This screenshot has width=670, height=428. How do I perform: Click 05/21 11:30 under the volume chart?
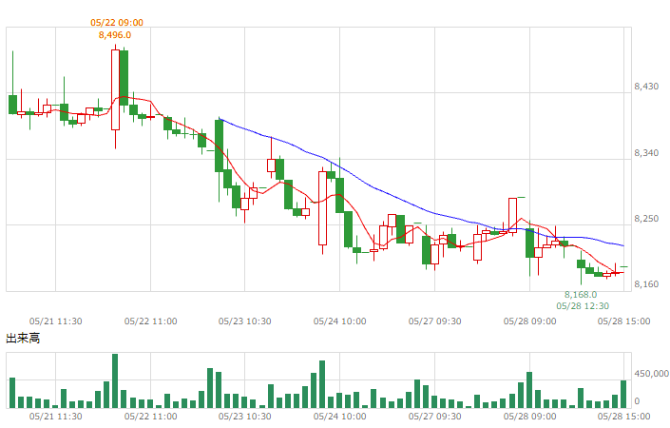[x=55, y=417]
